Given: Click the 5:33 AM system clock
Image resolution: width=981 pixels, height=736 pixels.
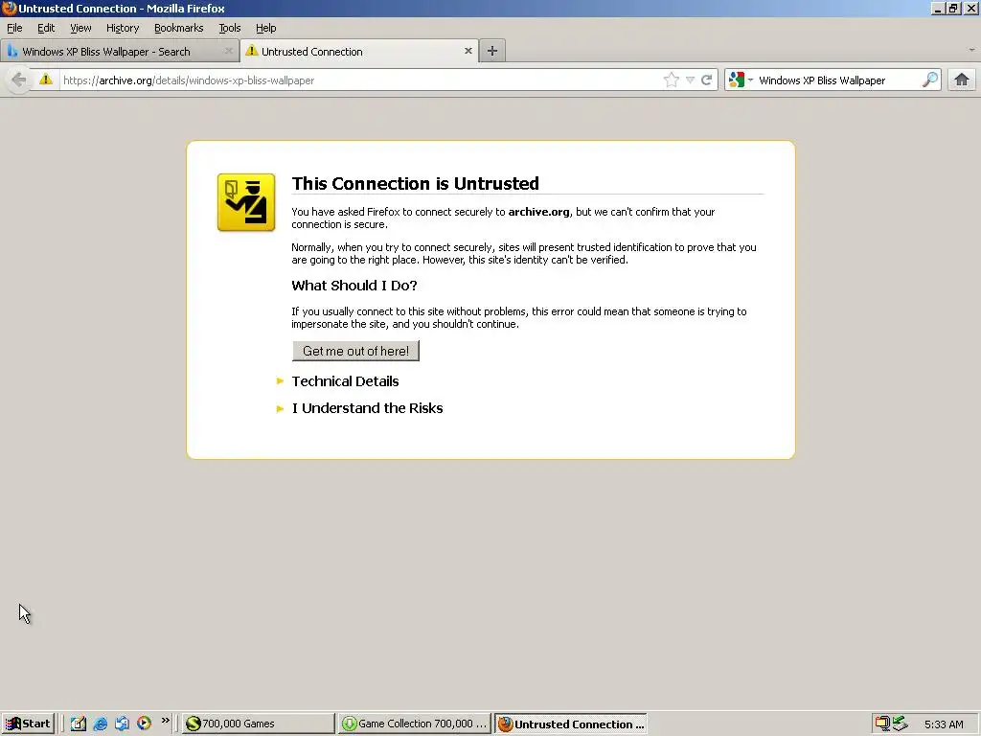Looking at the screenshot, I should point(944,724).
